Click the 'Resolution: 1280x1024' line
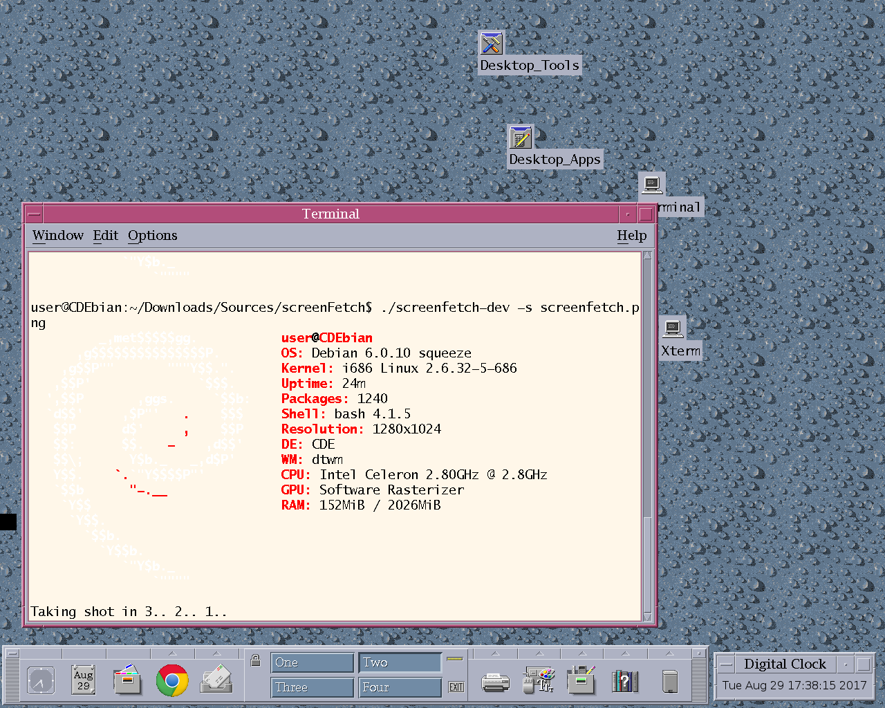Image resolution: width=885 pixels, height=708 pixels. click(361, 429)
